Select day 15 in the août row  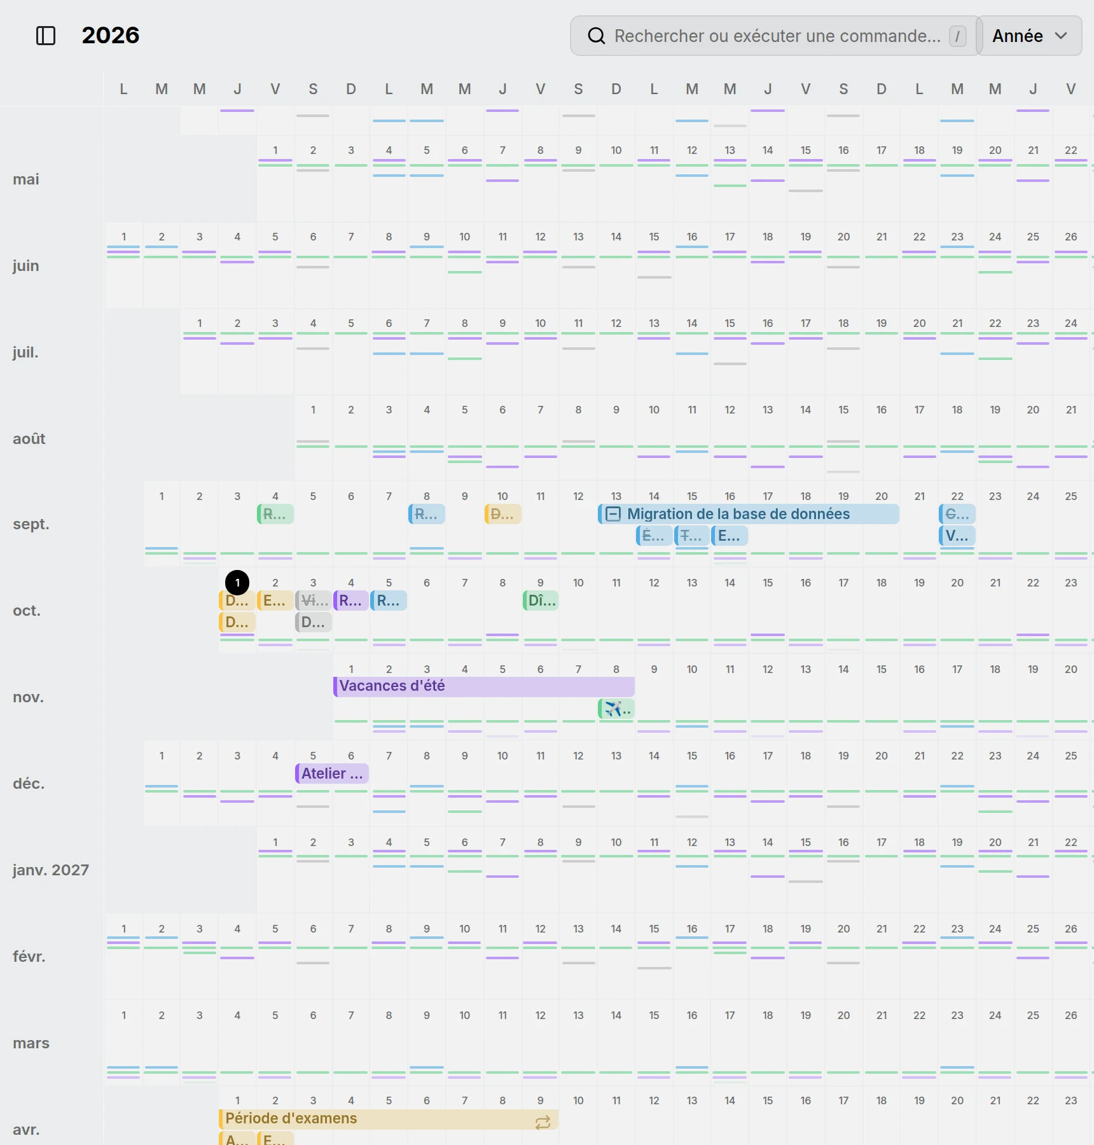point(843,410)
